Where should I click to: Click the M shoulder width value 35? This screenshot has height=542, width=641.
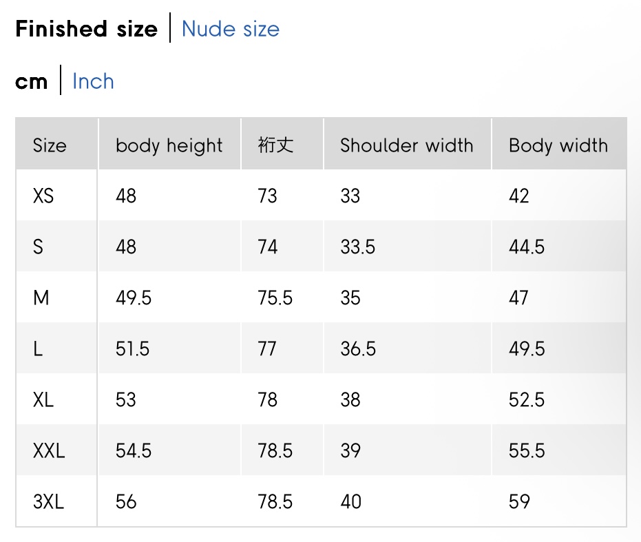tap(350, 298)
